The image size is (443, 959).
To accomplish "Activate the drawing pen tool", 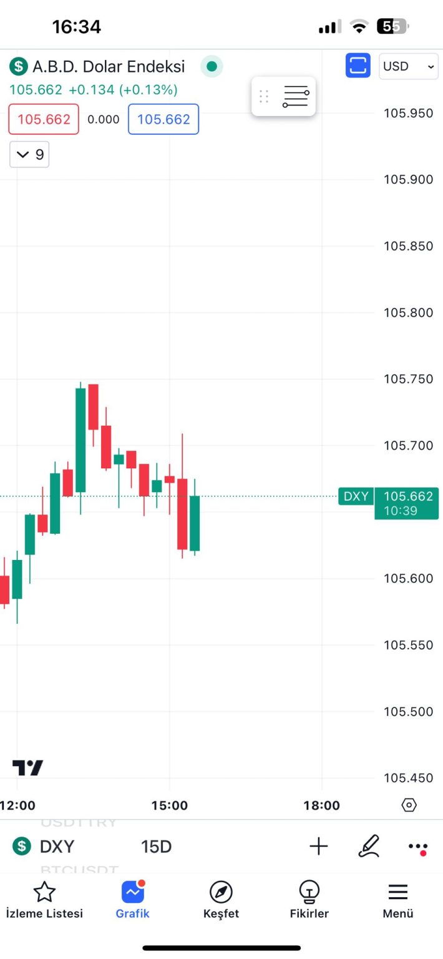I will coord(369,847).
